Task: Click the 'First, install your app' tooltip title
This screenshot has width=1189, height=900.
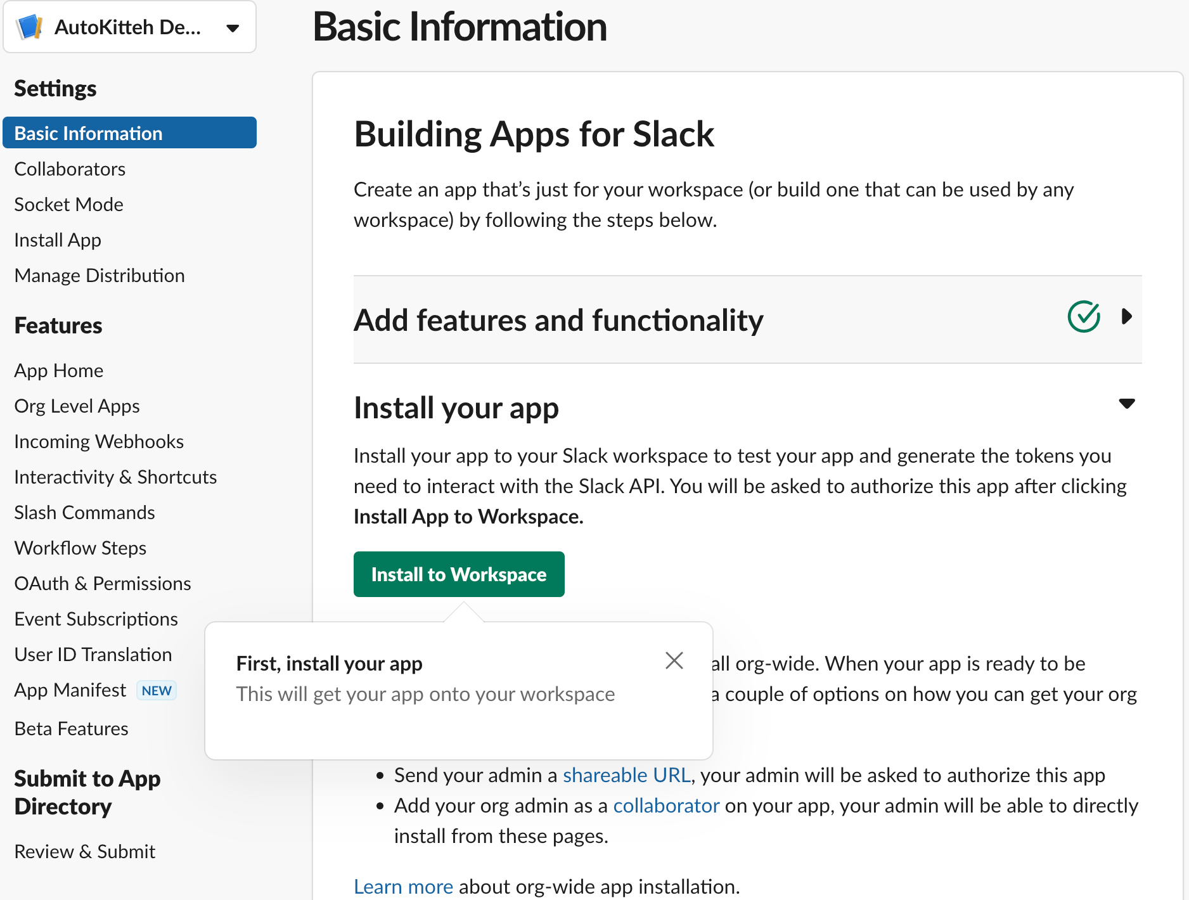Action: pyautogui.click(x=329, y=664)
